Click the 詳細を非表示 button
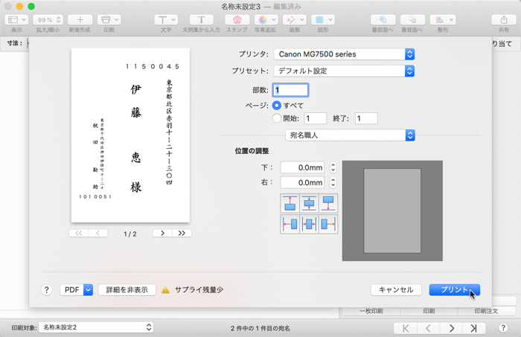 (x=127, y=290)
